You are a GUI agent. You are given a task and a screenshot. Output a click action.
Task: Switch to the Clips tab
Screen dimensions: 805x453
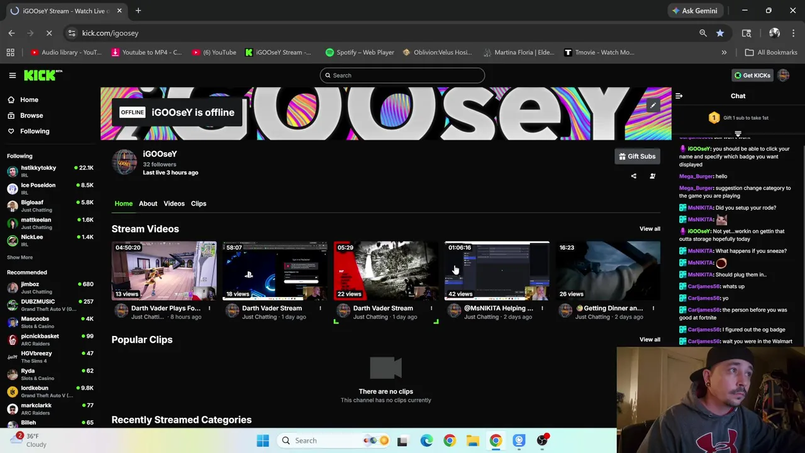[x=198, y=203]
